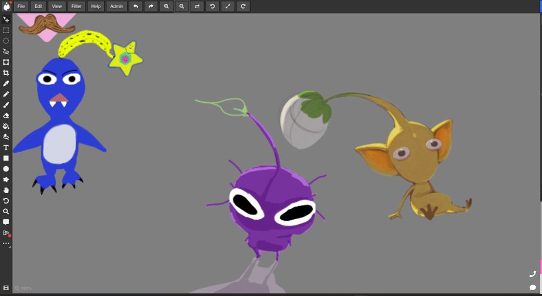Select the star shape tool
The width and height of the screenshot is (542, 296).
[x=6, y=180]
